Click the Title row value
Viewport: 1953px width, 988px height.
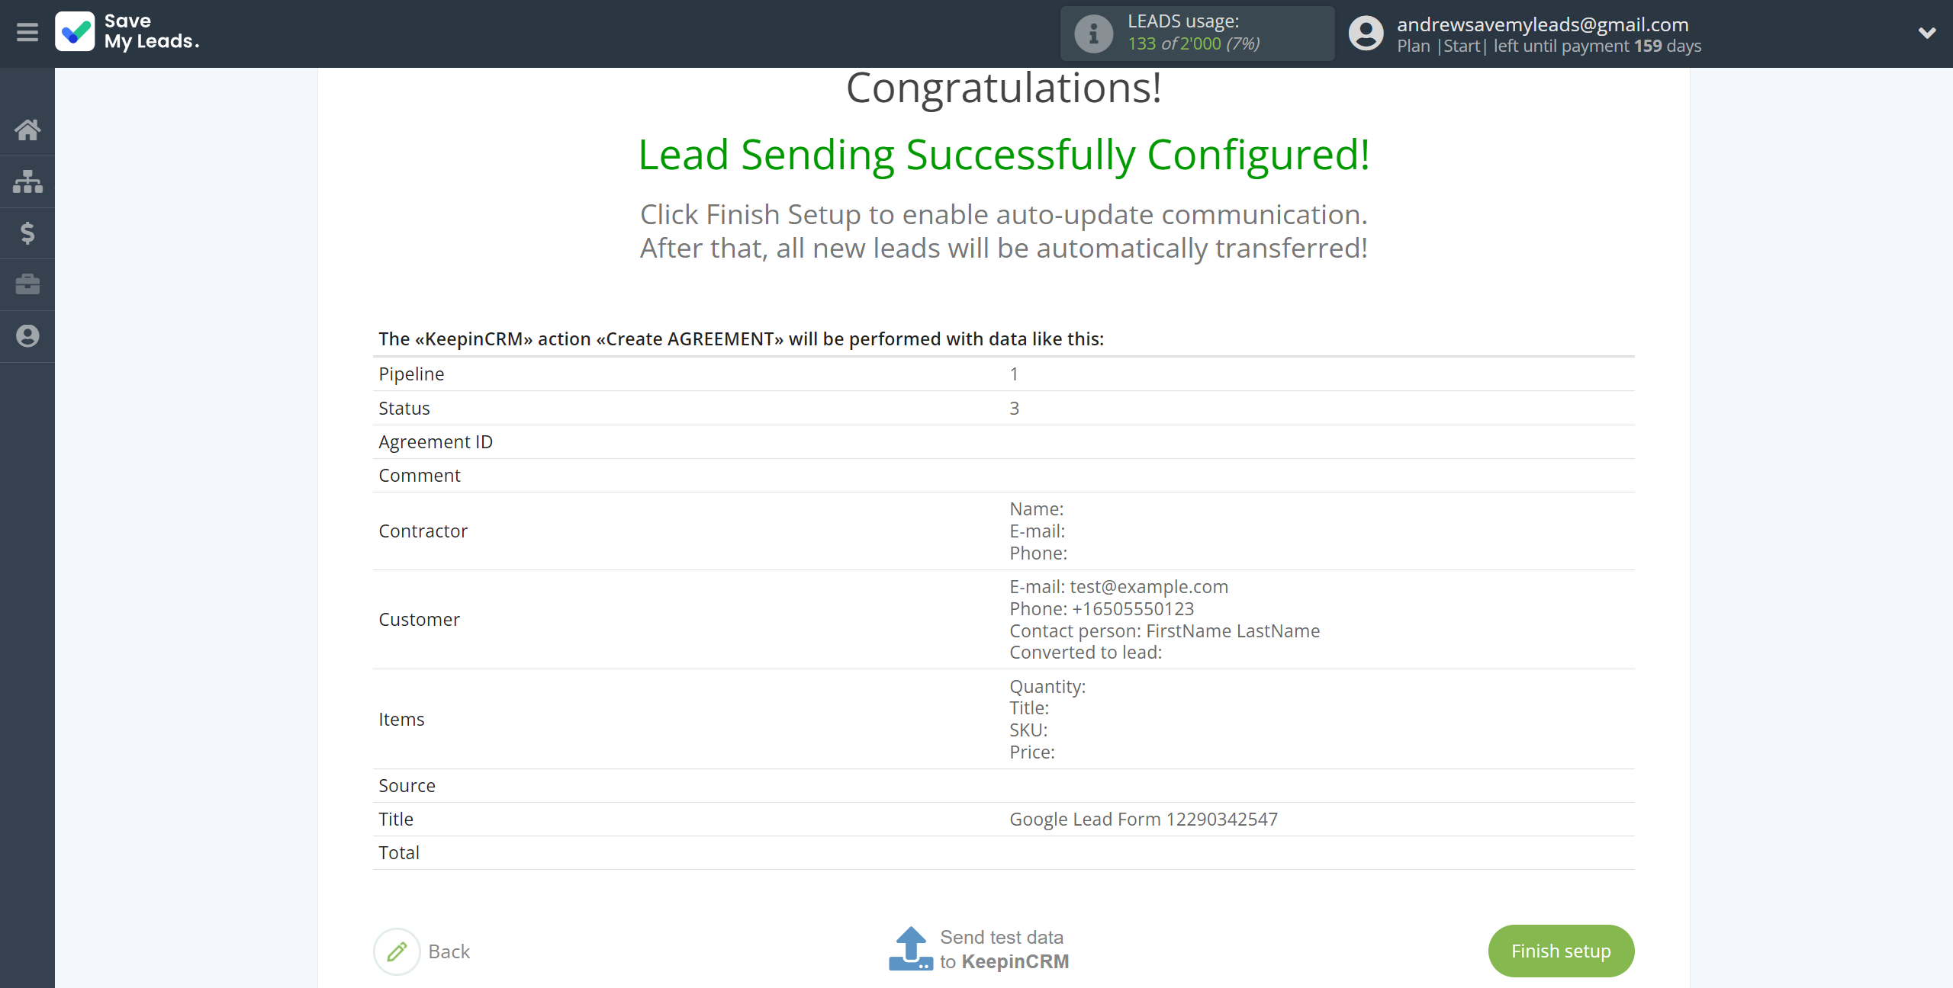coord(1143,820)
